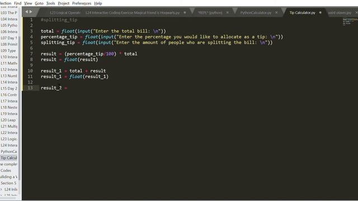Click 'float(result_1)' on line 11
Viewport: 358px width, 201px height.
click(89, 76)
